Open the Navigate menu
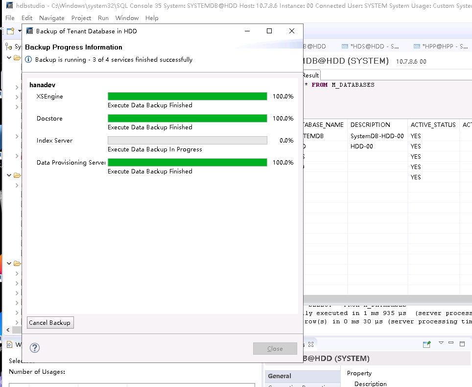Image resolution: width=472 pixels, height=387 pixels. (x=51, y=18)
